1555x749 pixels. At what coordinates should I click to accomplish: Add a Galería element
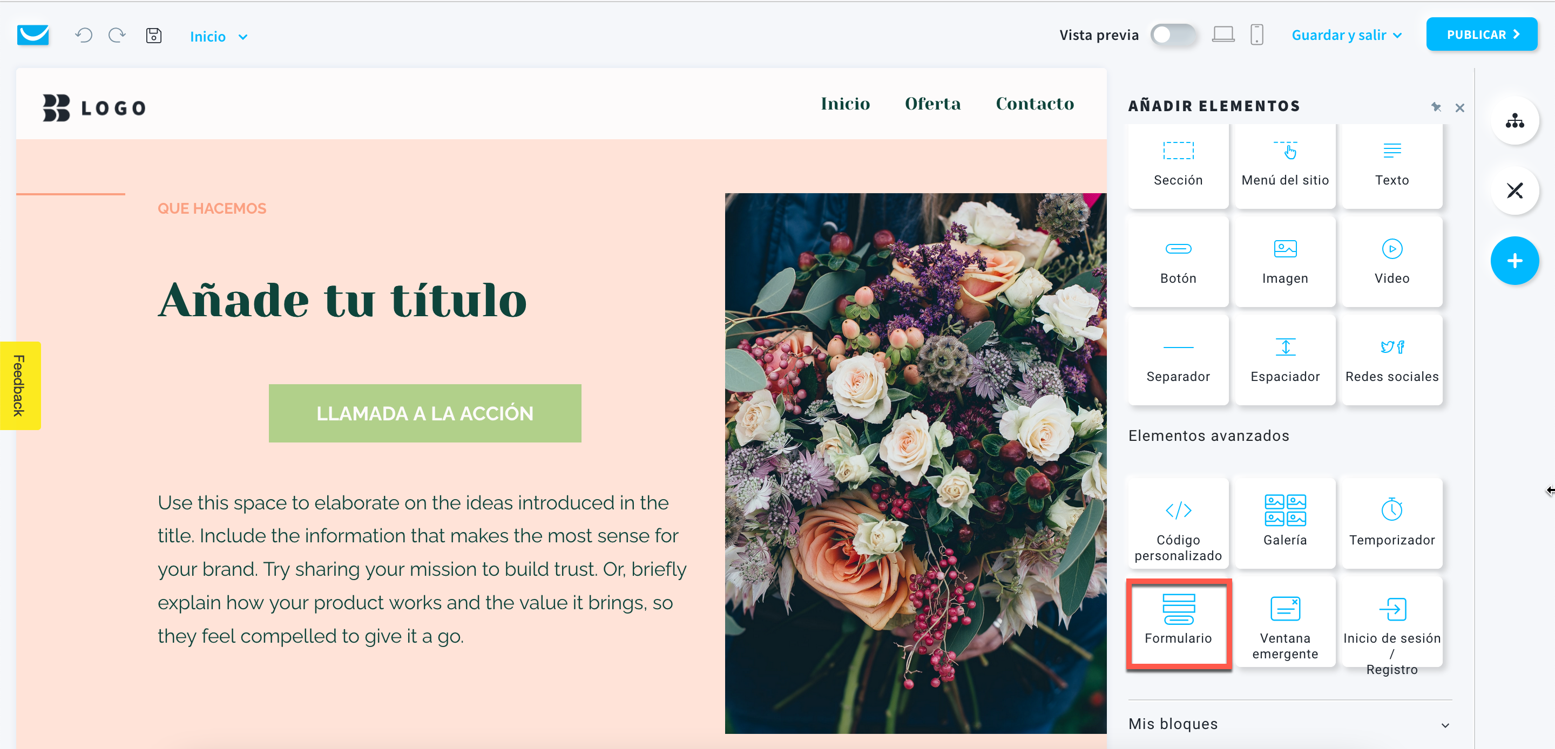(1285, 524)
